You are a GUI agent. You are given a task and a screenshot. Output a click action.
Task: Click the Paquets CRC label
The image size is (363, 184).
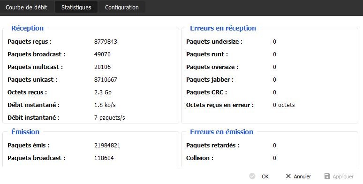coord(206,92)
